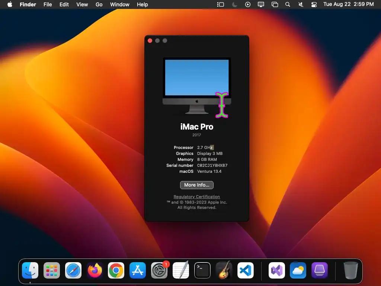Toggle Do Not Disturb moon icon
This screenshot has width=381, height=286.
(234, 4)
